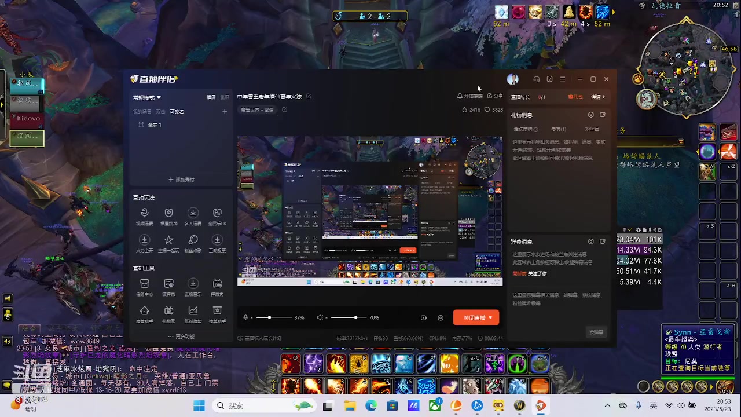Viewport: 741px width, 417px height.
Task: Click the stream preview thumbnail
Action: pos(370,211)
